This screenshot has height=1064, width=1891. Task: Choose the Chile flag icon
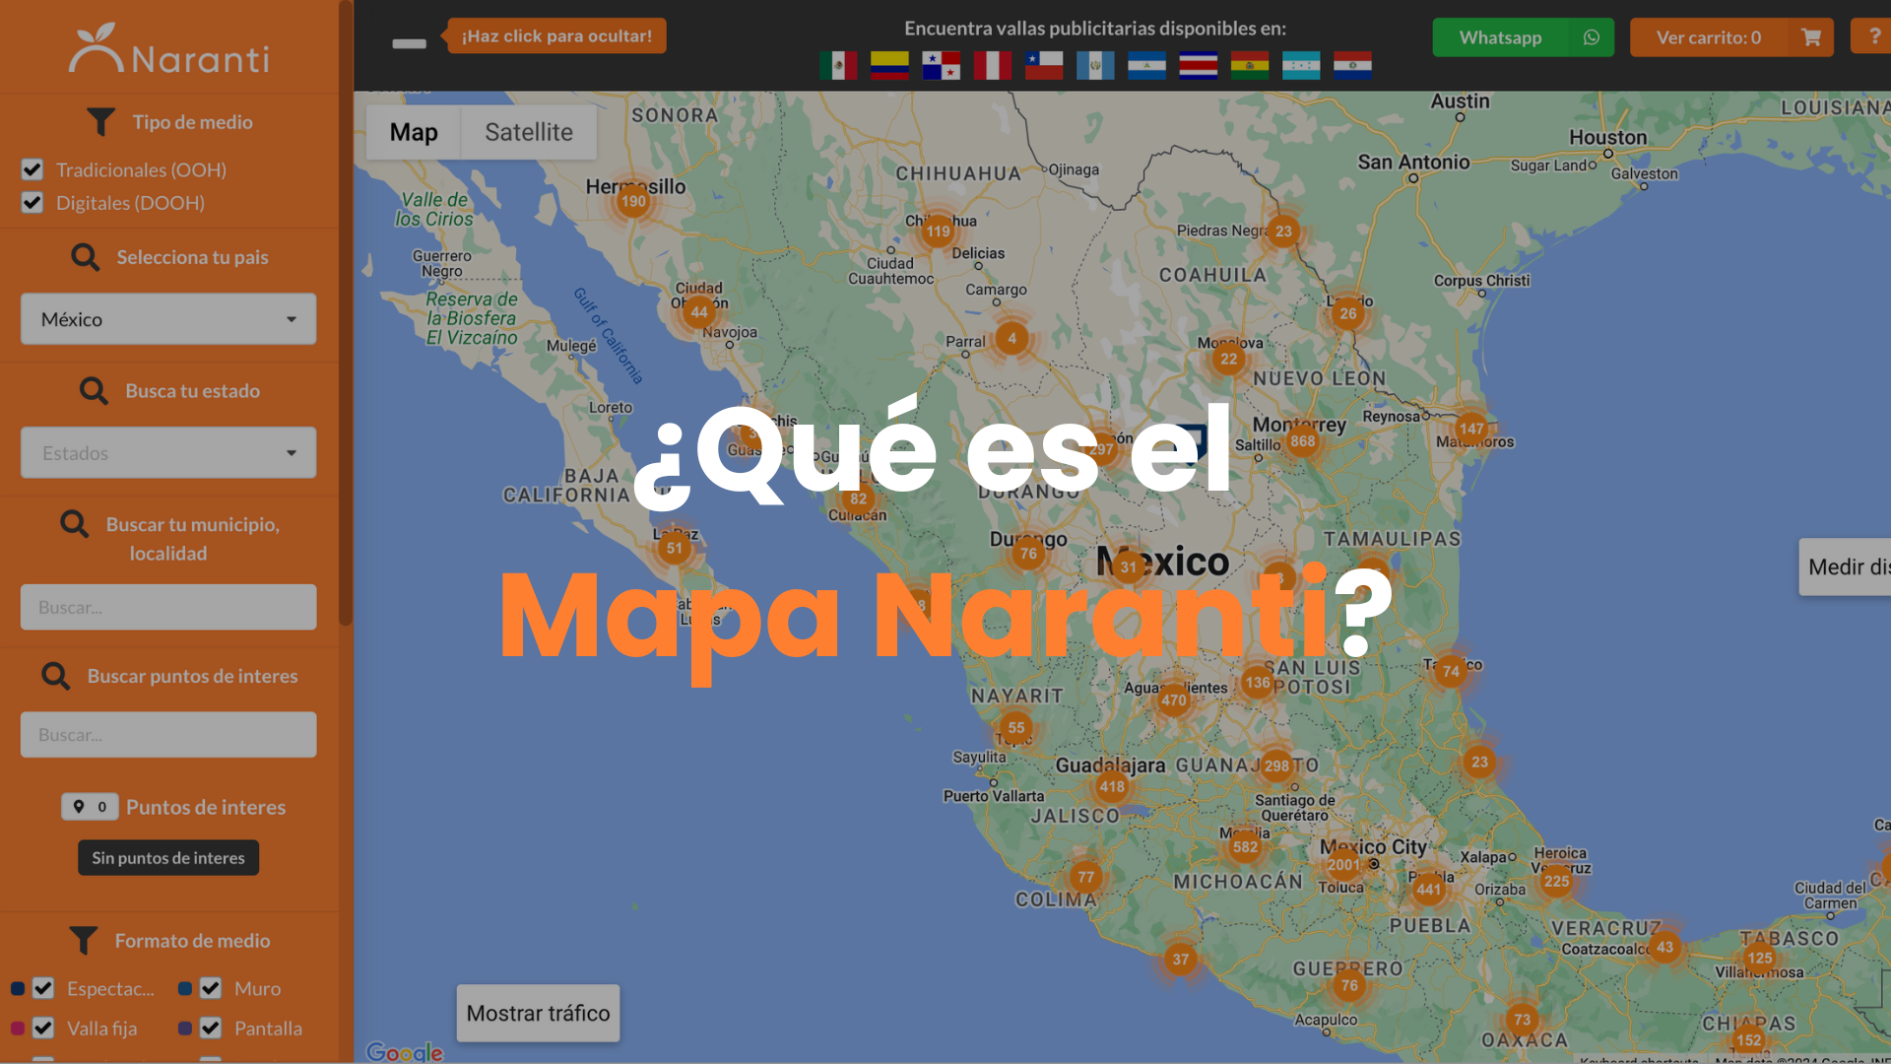click(x=1044, y=65)
